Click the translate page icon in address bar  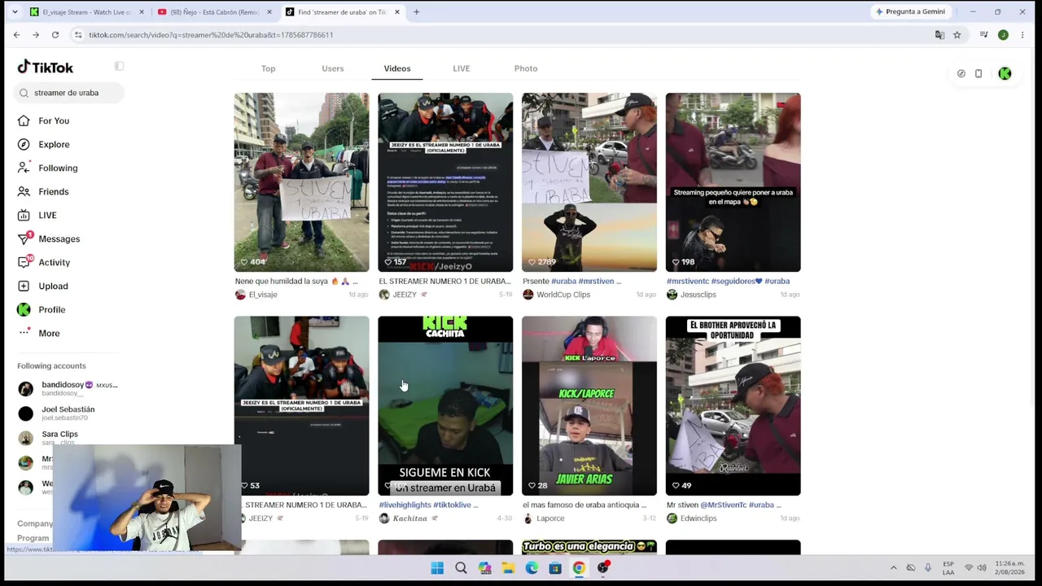(939, 35)
